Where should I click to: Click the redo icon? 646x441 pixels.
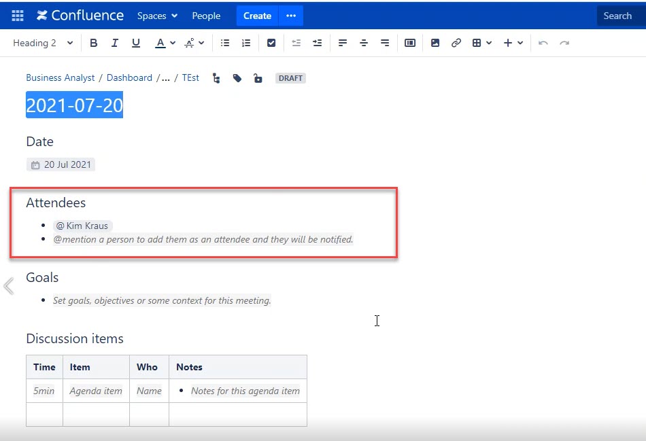tap(564, 43)
